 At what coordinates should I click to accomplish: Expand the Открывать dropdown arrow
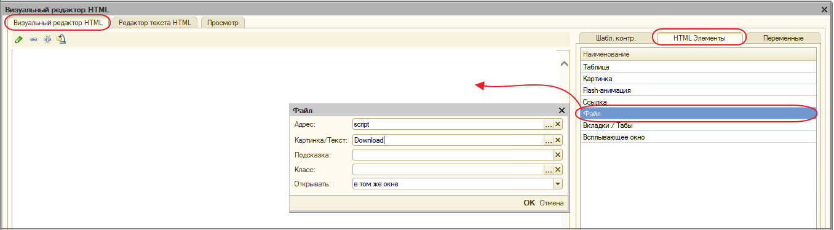click(558, 184)
